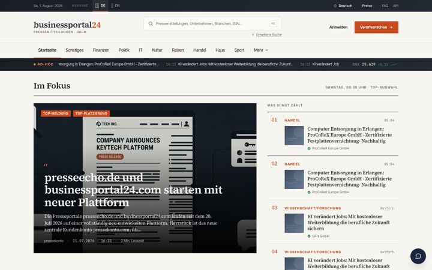This screenshot has width=432, height=270.
Task: Open the Deutsch language selector
Action: (343, 6)
